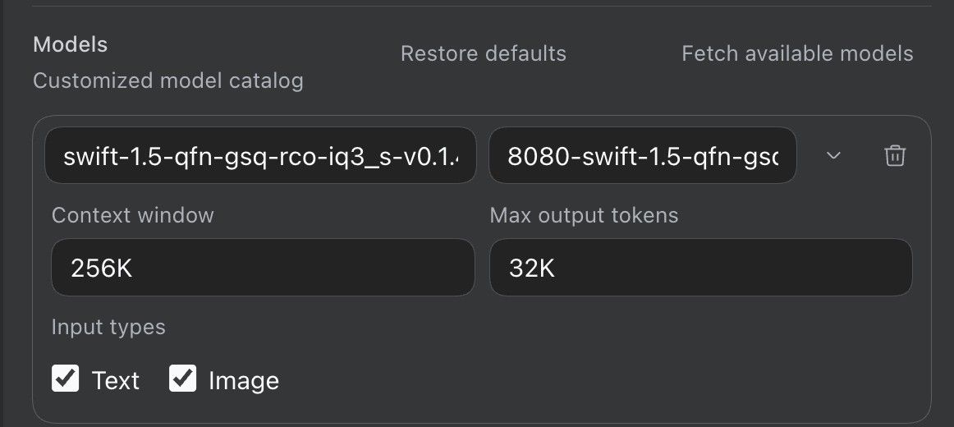
Task: Toggle Image input via its label
Action: 243,381
